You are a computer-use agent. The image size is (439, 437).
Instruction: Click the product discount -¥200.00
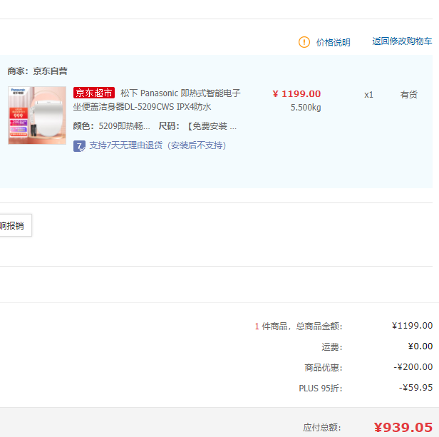413,367
